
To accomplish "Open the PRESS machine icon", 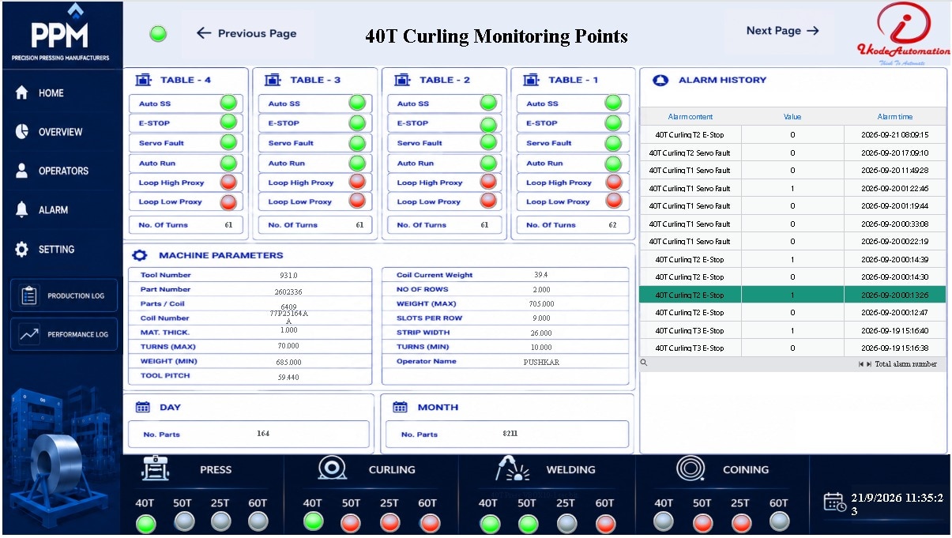I will point(155,468).
